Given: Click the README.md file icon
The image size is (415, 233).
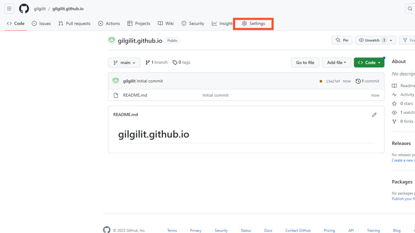Looking at the screenshot, I should (116, 95).
